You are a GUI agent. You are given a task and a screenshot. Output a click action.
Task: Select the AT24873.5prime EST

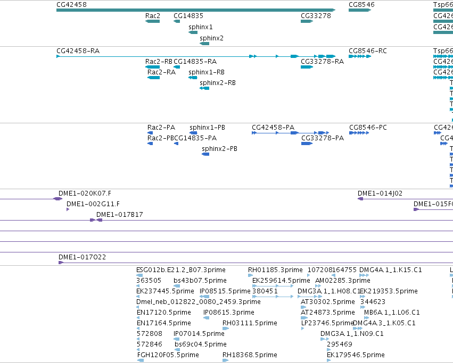point(304,318)
